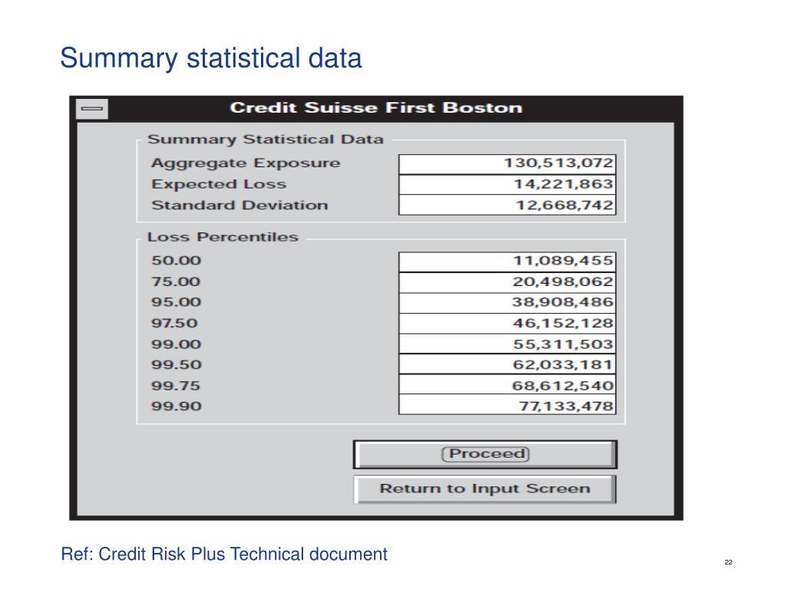Click the 95.00 percentile label
This screenshot has height=589, width=786.
tap(176, 302)
